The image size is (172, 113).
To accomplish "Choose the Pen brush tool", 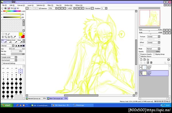I will [x=4, y=41].
